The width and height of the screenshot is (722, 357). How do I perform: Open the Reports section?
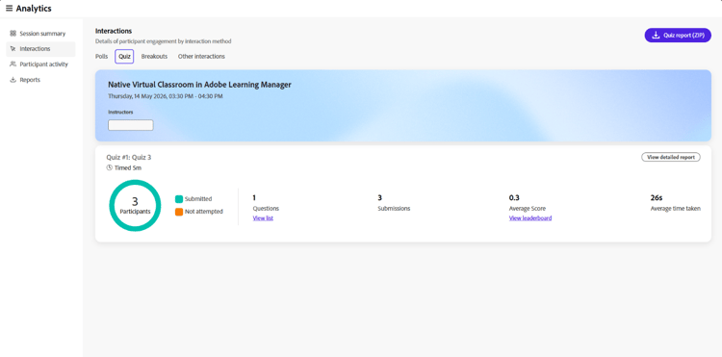40,80
